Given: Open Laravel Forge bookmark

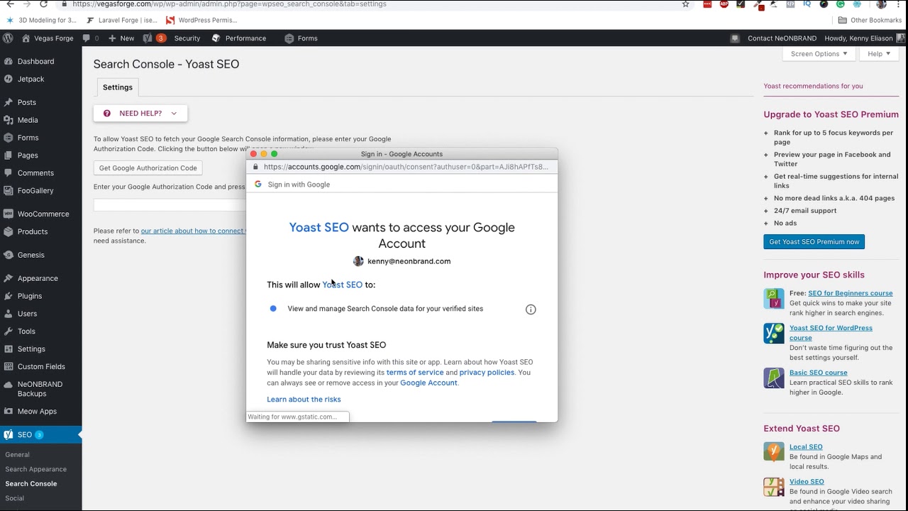Looking at the screenshot, I should 122,21.
